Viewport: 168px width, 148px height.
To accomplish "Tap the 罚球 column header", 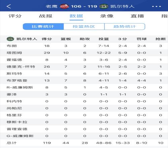I will click(x=141, y=39).
